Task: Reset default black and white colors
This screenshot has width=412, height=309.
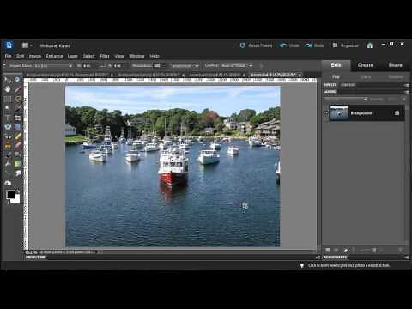Action: (9, 202)
